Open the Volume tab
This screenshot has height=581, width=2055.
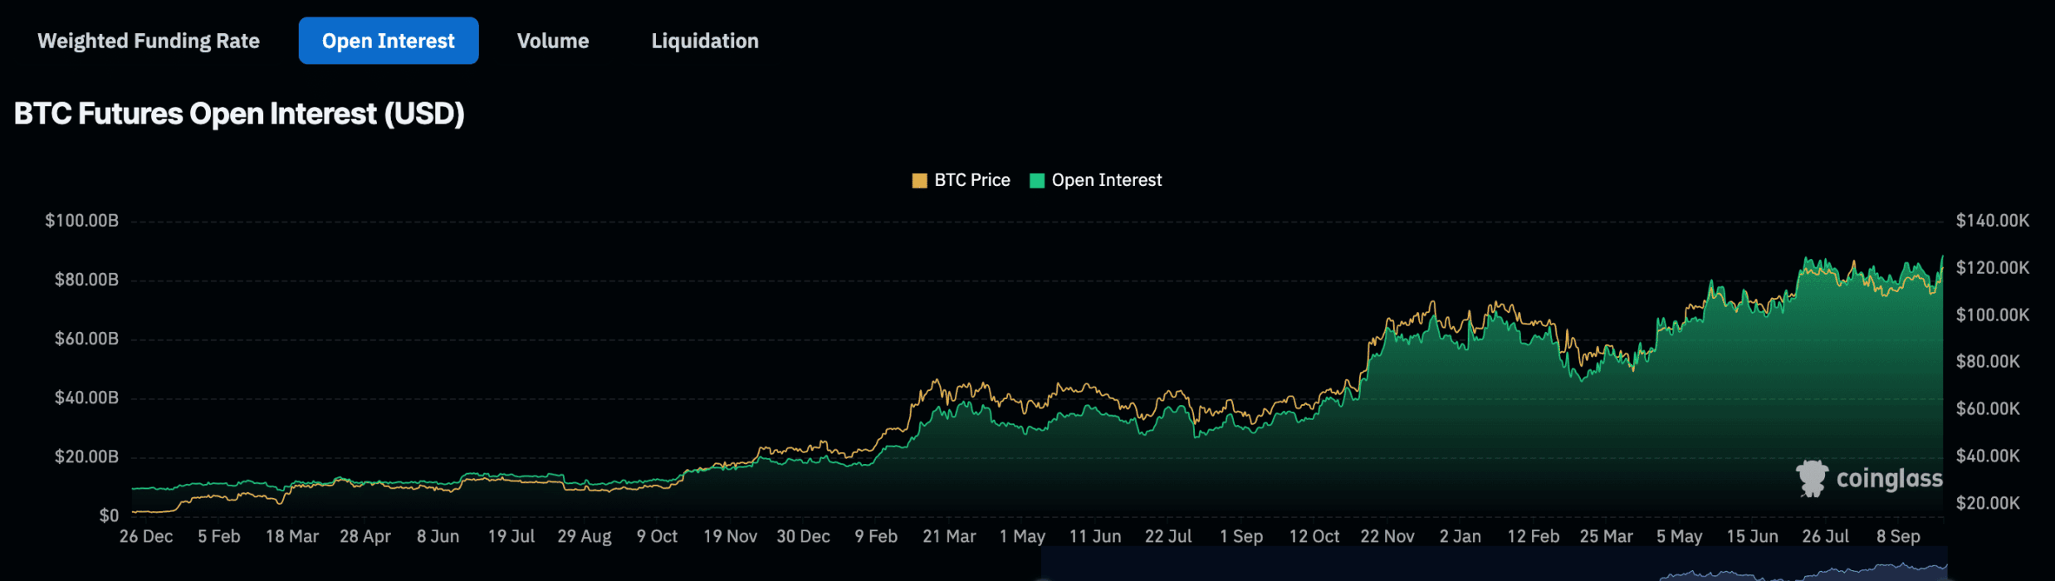[552, 41]
